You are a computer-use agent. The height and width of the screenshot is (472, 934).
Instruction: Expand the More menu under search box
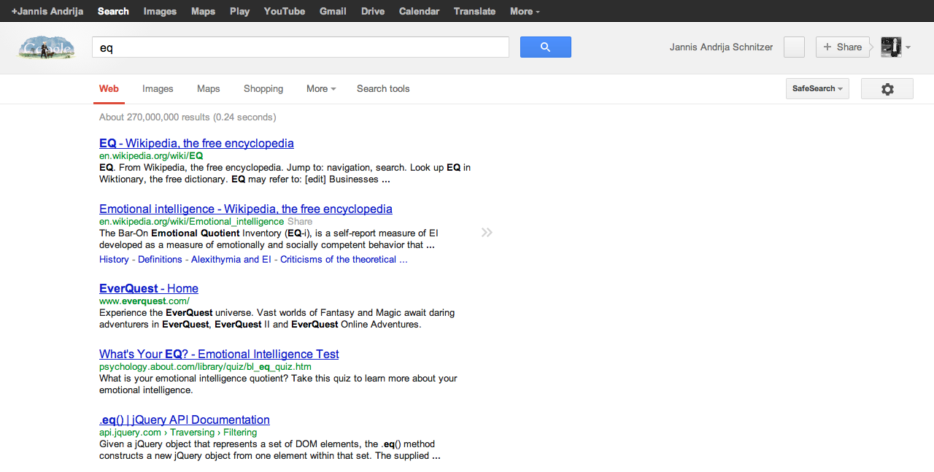321,89
